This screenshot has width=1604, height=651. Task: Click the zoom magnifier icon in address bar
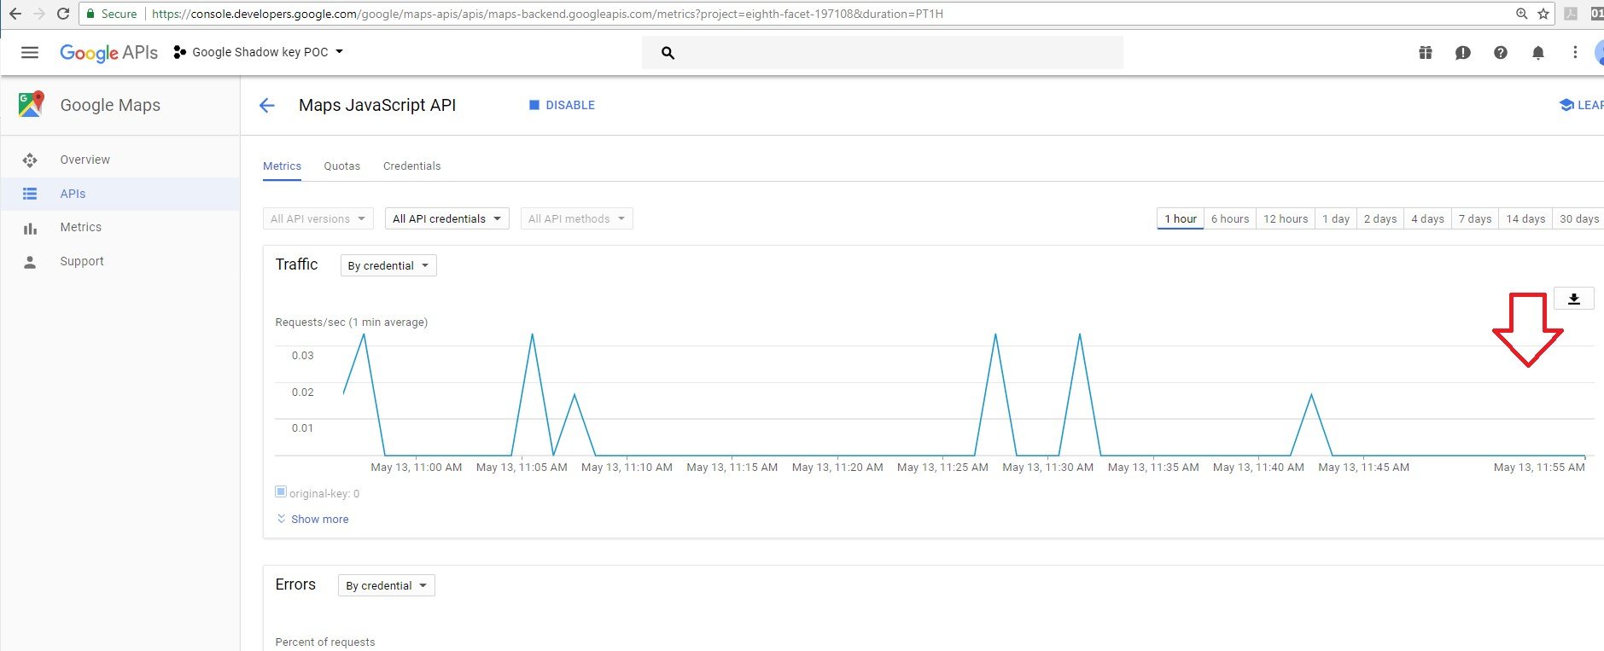coord(1522,14)
